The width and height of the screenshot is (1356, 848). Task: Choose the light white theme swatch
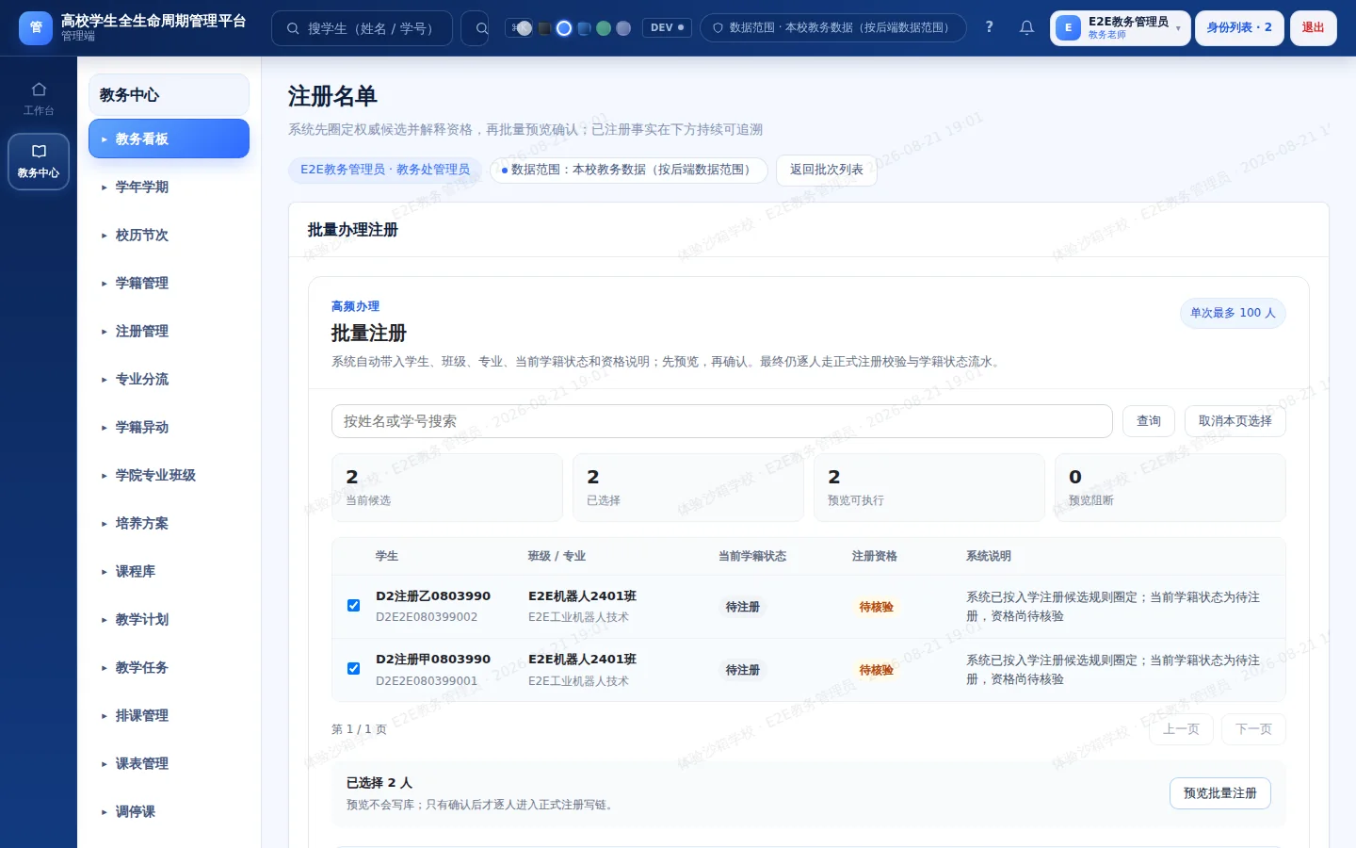pos(525,28)
